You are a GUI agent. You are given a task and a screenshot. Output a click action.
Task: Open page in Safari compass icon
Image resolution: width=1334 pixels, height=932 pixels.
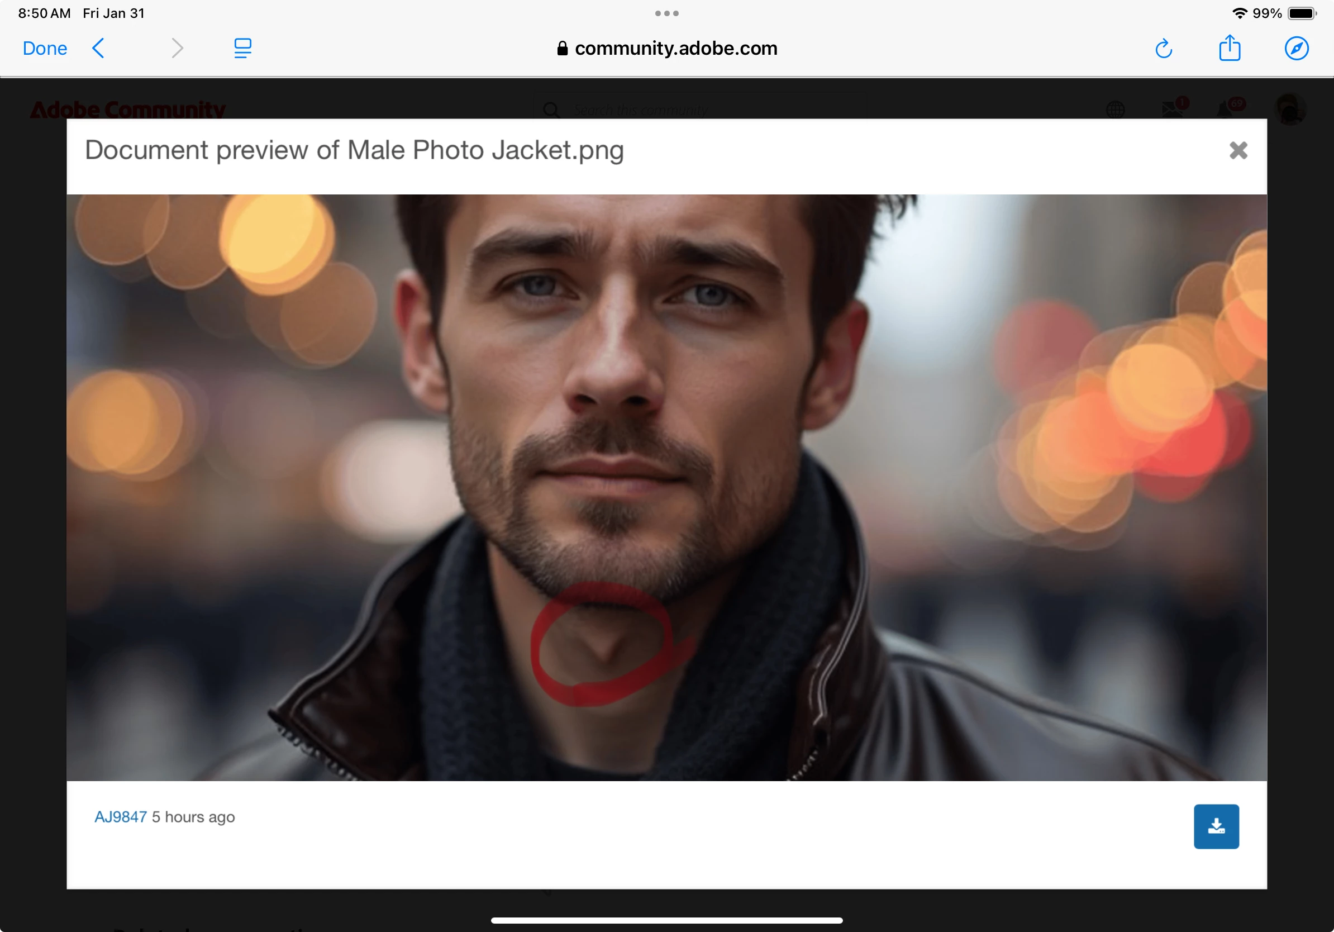tap(1296, 48)
